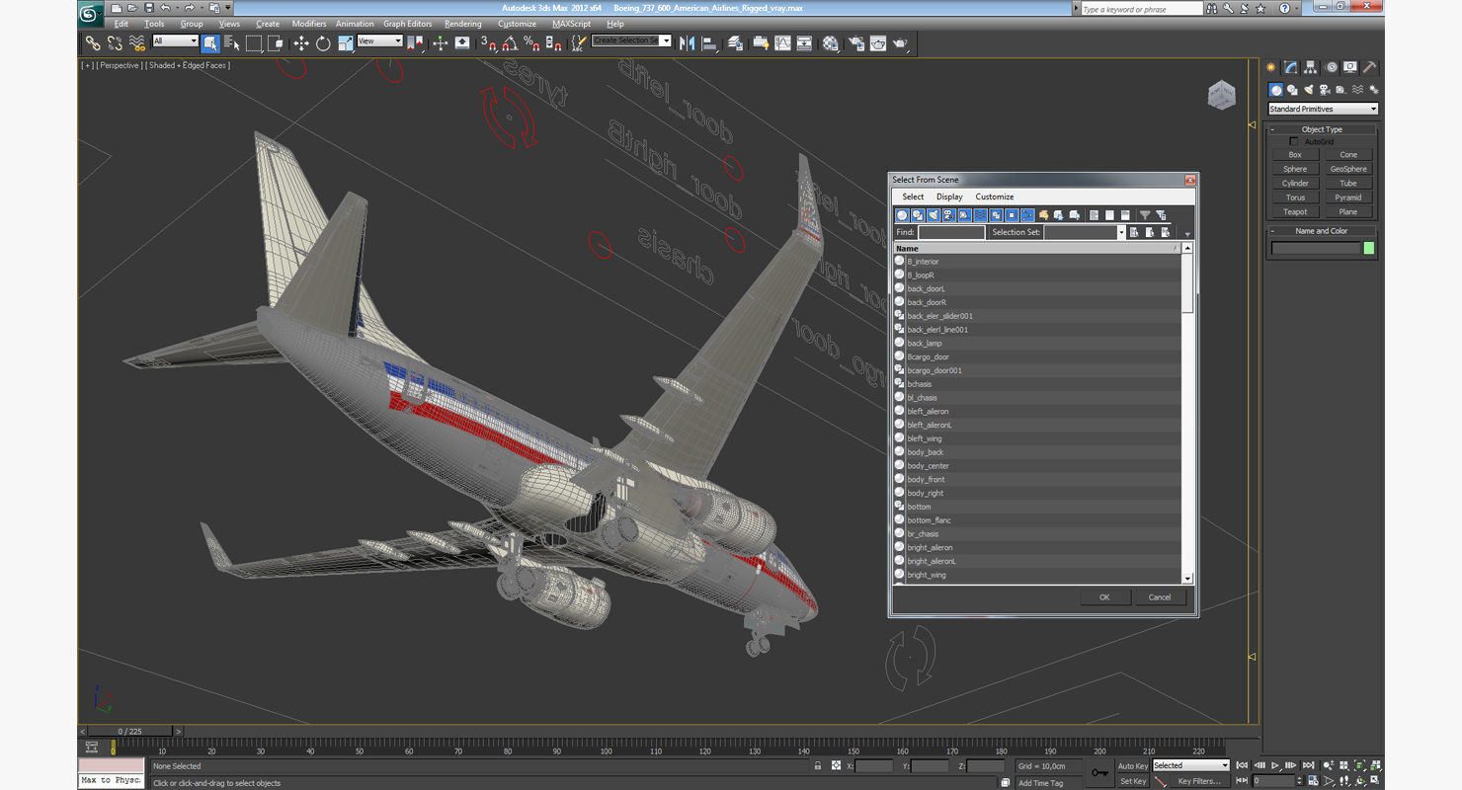
Task: Click the pink MAXScript listener box
Action: (x=111, y=765)
